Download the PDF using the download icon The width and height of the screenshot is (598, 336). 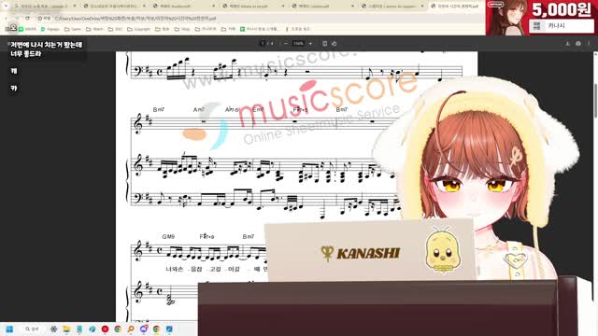567,44
